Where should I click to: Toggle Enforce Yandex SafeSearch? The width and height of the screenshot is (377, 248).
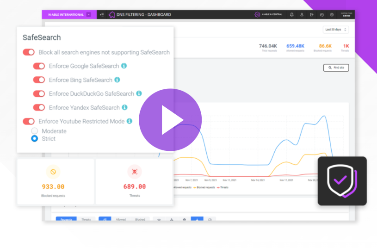[x=39, y=107]
